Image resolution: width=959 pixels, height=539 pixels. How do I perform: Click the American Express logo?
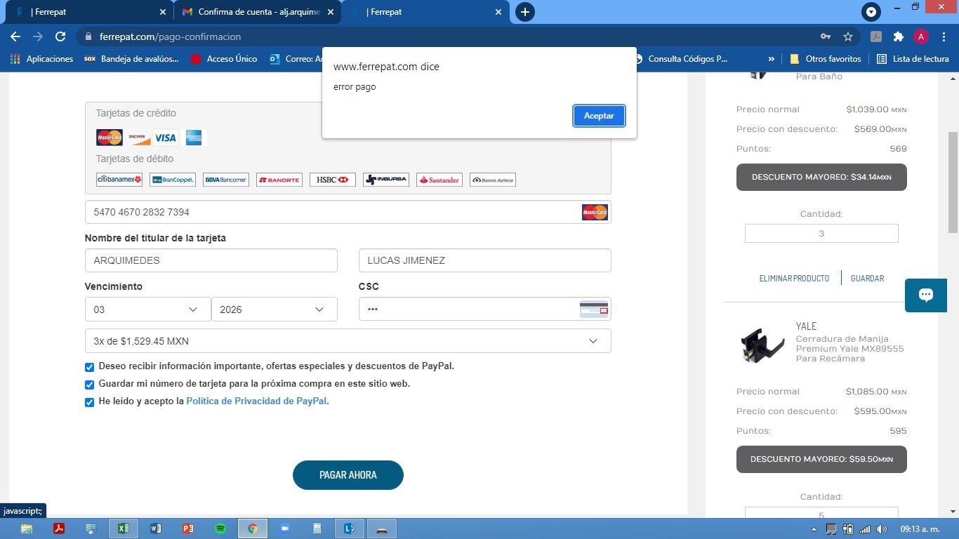194,138
